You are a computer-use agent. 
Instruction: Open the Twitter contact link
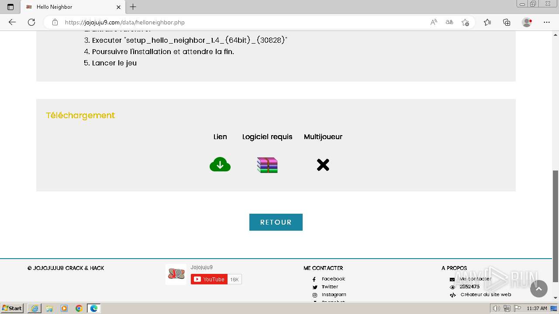(x=330, y=287)
